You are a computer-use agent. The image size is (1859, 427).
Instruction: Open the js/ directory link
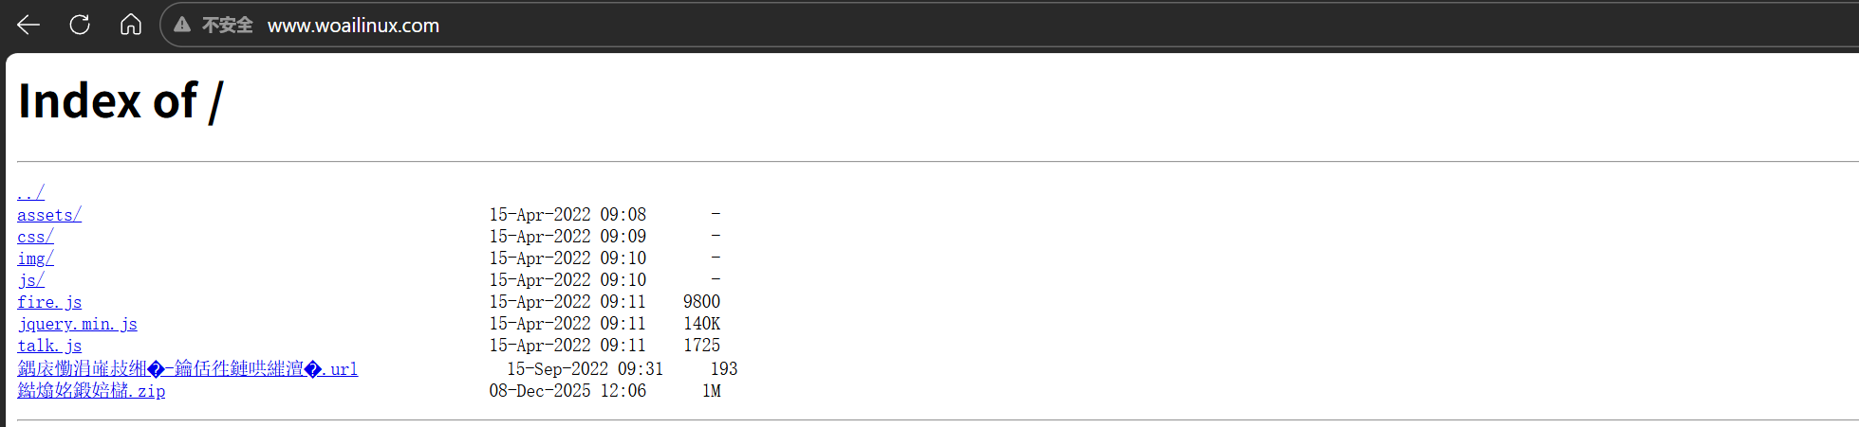point(30,280)
